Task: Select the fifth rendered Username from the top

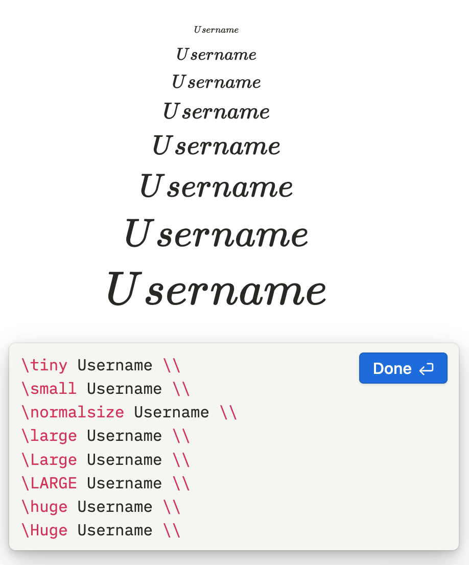Action: [x=216, y=145]
